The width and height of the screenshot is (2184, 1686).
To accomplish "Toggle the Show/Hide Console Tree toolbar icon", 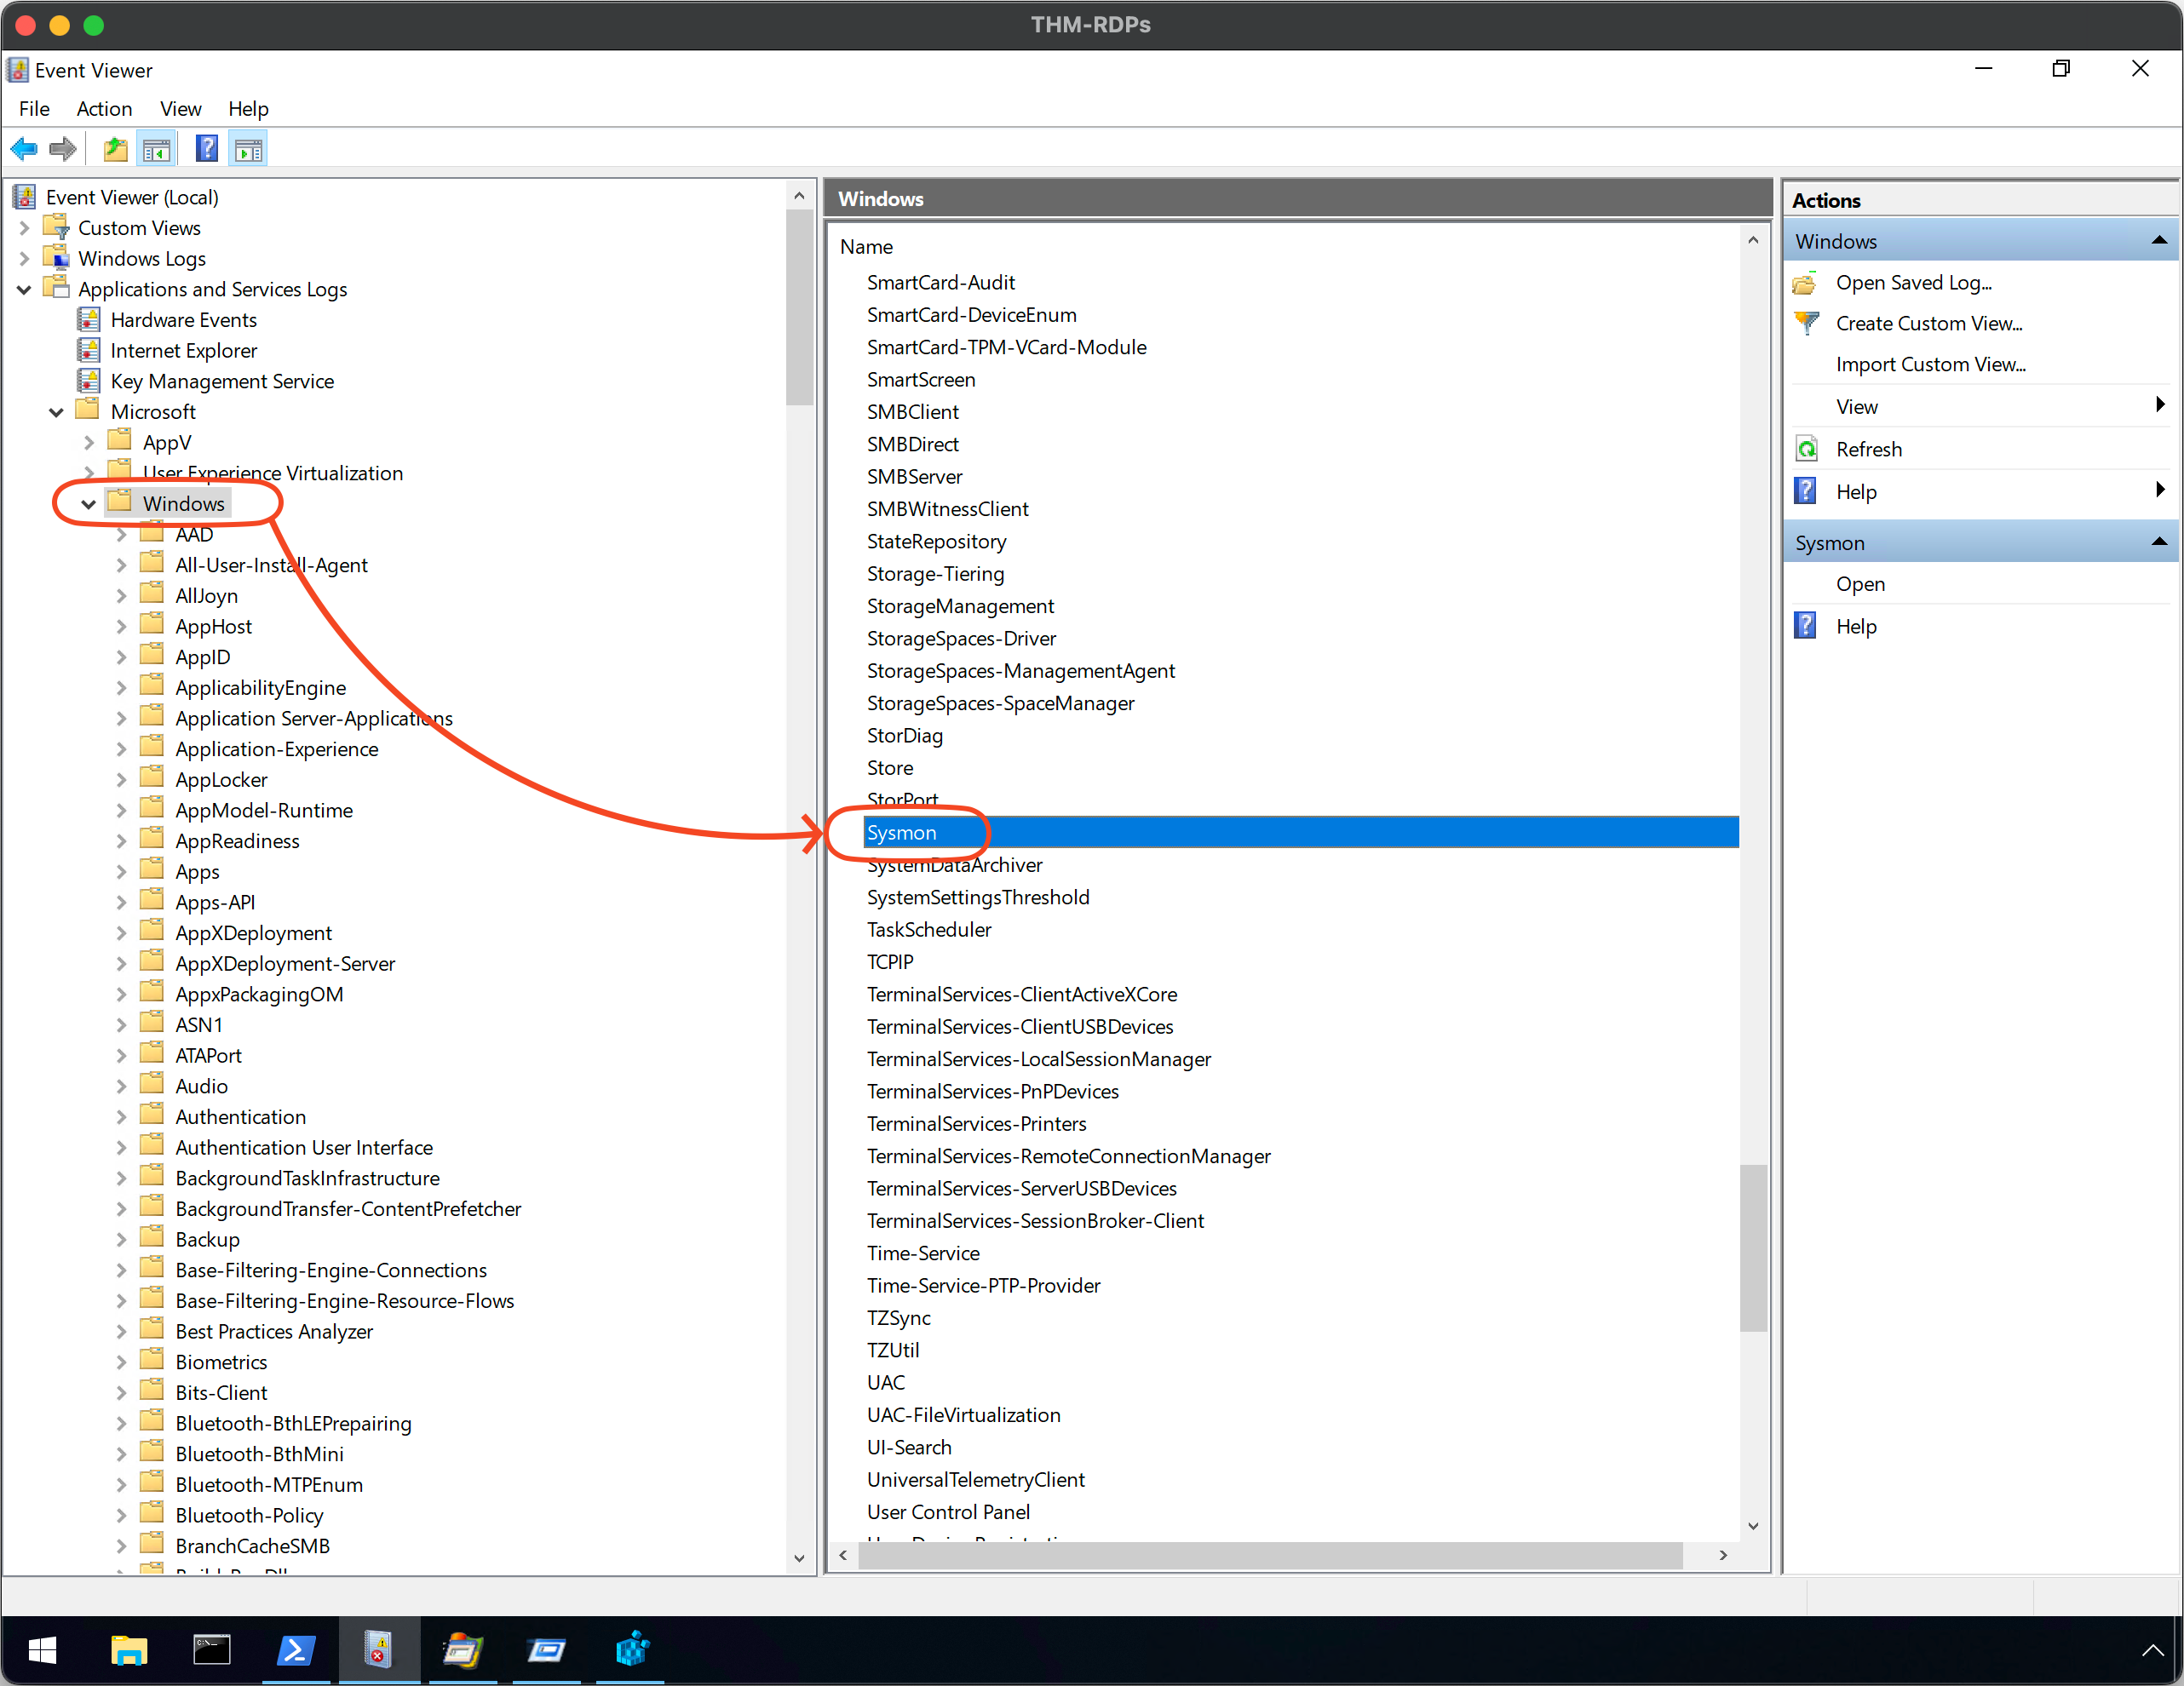I will (157, 150).
